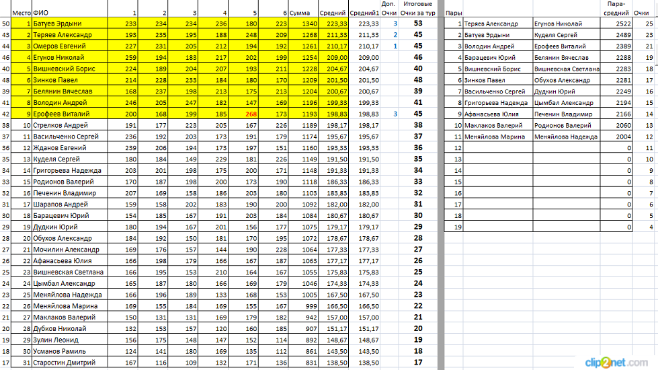Click the final points cell showing 53
Screen dimensions: 658x370
(x=418, y=24)
